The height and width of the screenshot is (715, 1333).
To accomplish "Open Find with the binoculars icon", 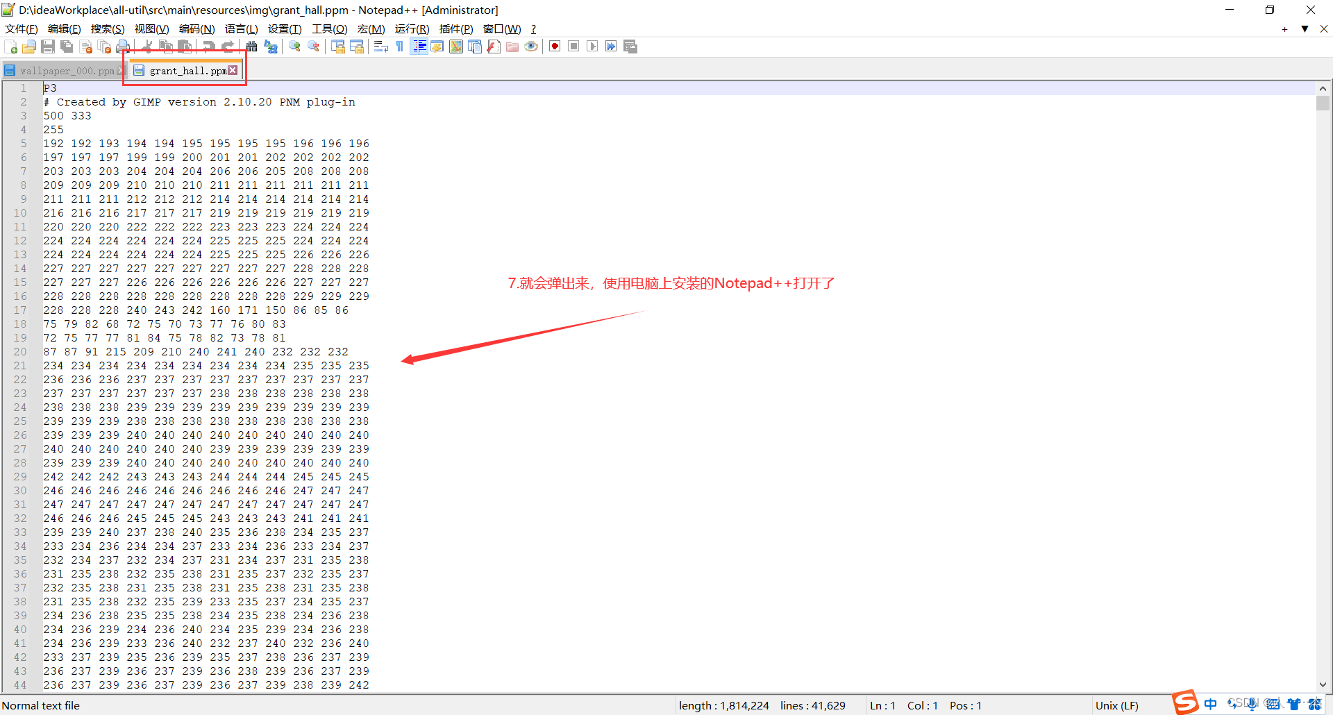I will click(x=251, y=47).
